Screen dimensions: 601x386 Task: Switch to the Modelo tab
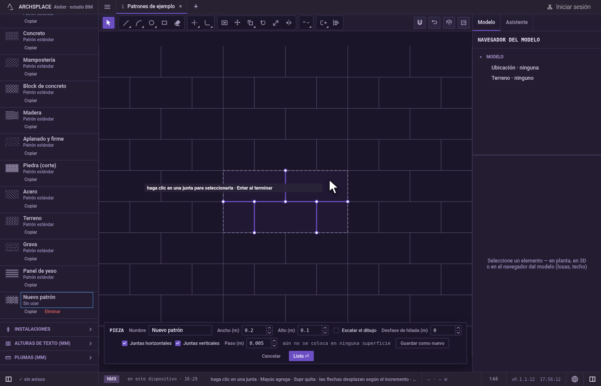(x=486, y=22)
